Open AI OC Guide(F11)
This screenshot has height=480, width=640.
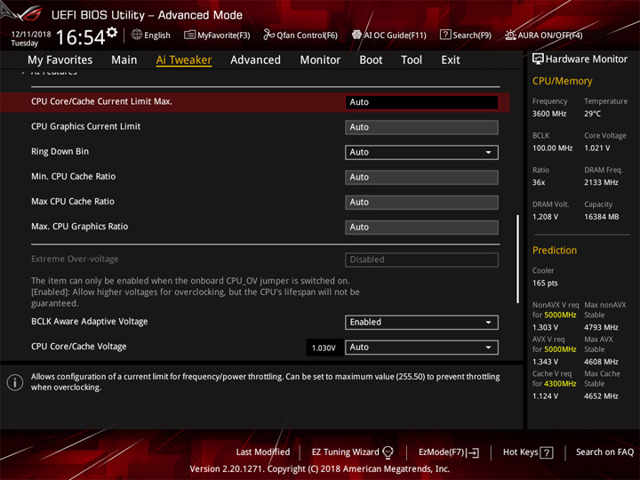coord(389,35)
